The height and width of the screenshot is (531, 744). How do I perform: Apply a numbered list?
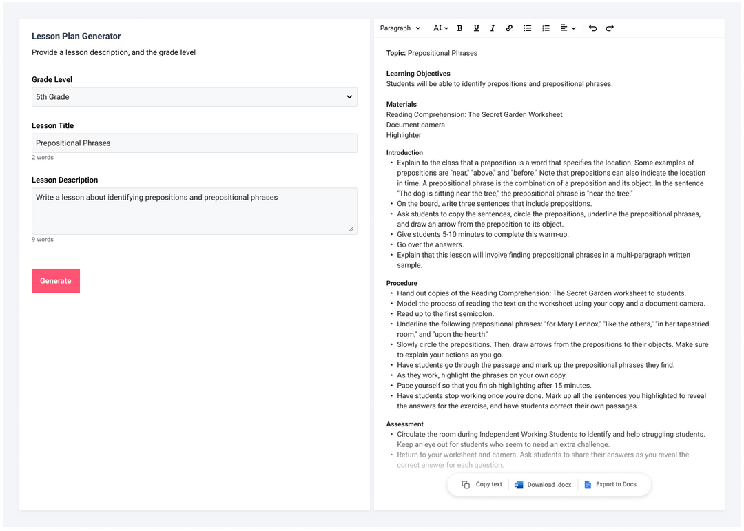(x=546, y=28)
